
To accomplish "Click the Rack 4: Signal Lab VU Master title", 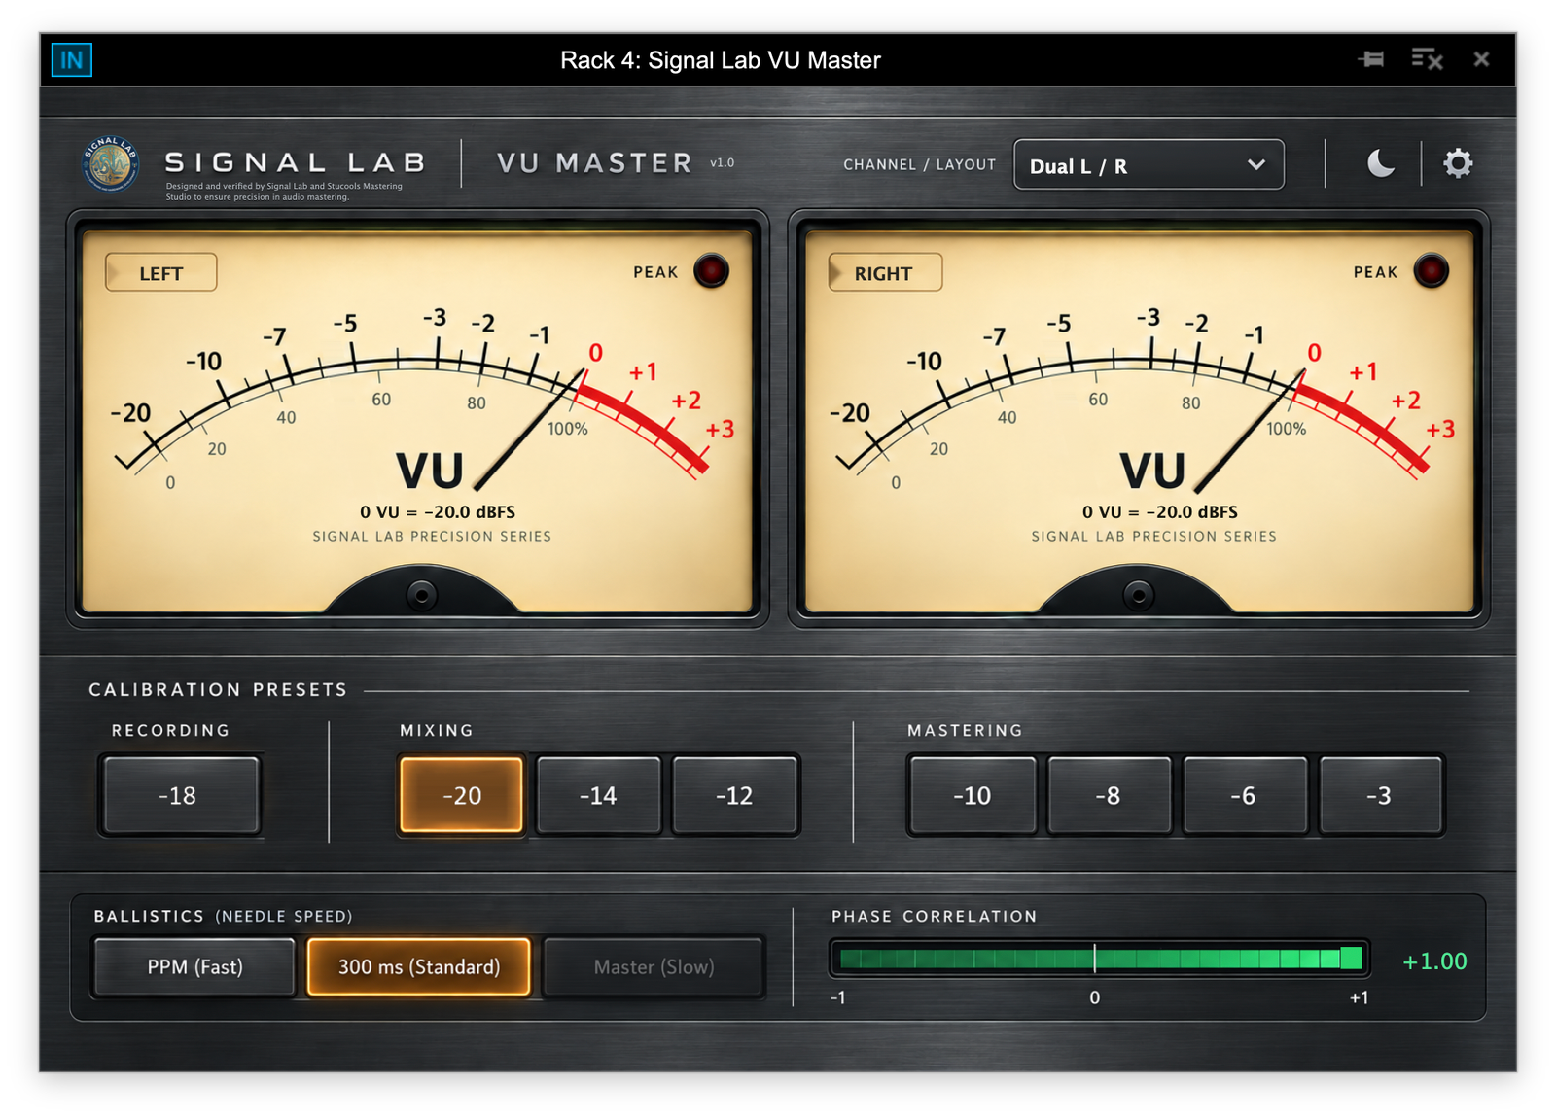I will (721, 60).
